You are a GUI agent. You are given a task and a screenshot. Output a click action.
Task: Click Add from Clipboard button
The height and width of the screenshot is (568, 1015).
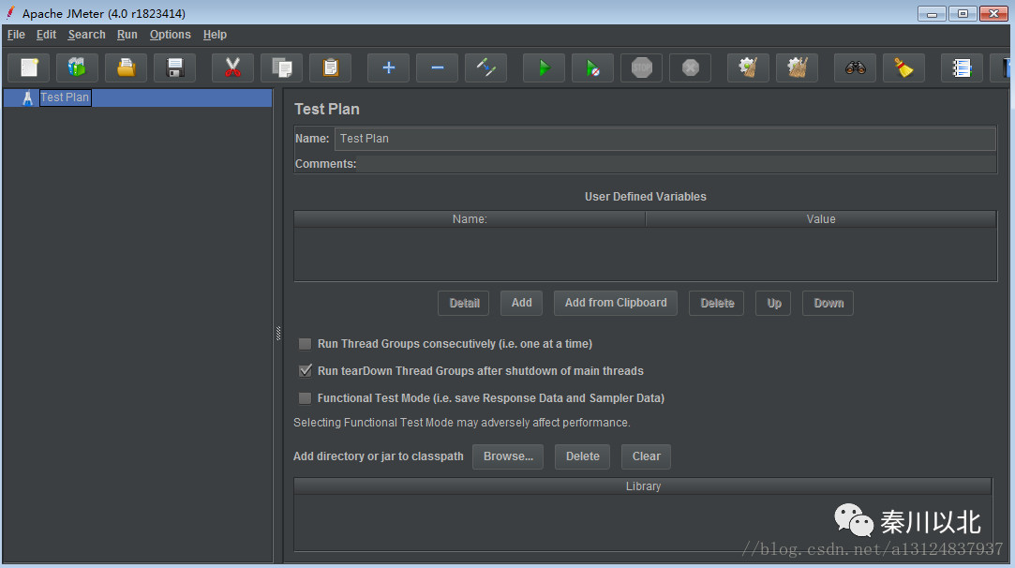click(616, 303)
